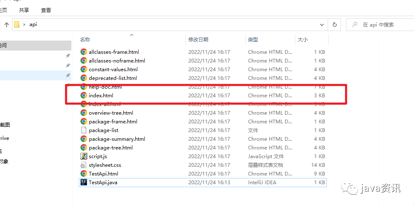The width and height of the screenshot is (414, 207).
Task: Sort by the 名称 column header
Action: (x=85, y=39)
